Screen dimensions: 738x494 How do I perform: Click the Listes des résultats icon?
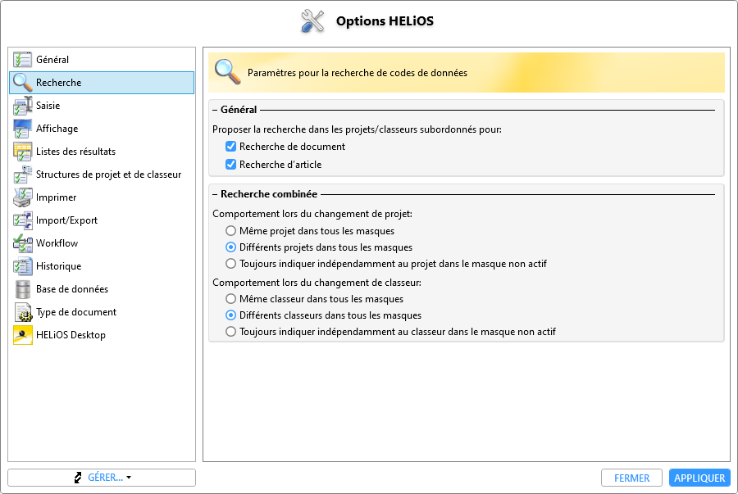[x=22, y=152]
